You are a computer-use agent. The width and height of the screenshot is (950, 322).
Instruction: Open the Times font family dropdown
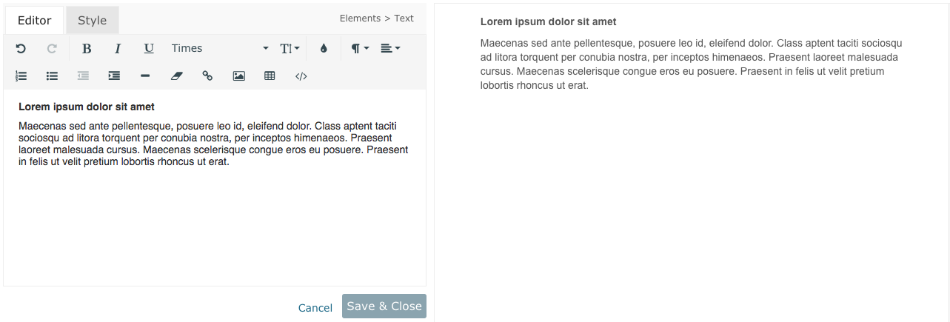tap(219, 49)
